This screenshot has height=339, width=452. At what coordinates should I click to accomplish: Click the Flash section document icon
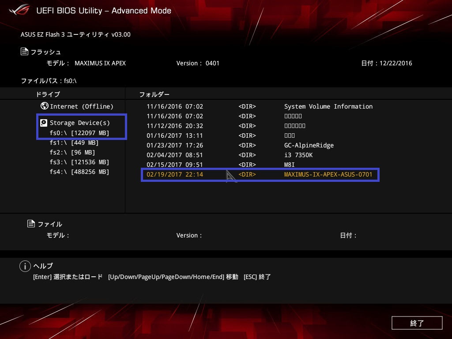[25, 52]
